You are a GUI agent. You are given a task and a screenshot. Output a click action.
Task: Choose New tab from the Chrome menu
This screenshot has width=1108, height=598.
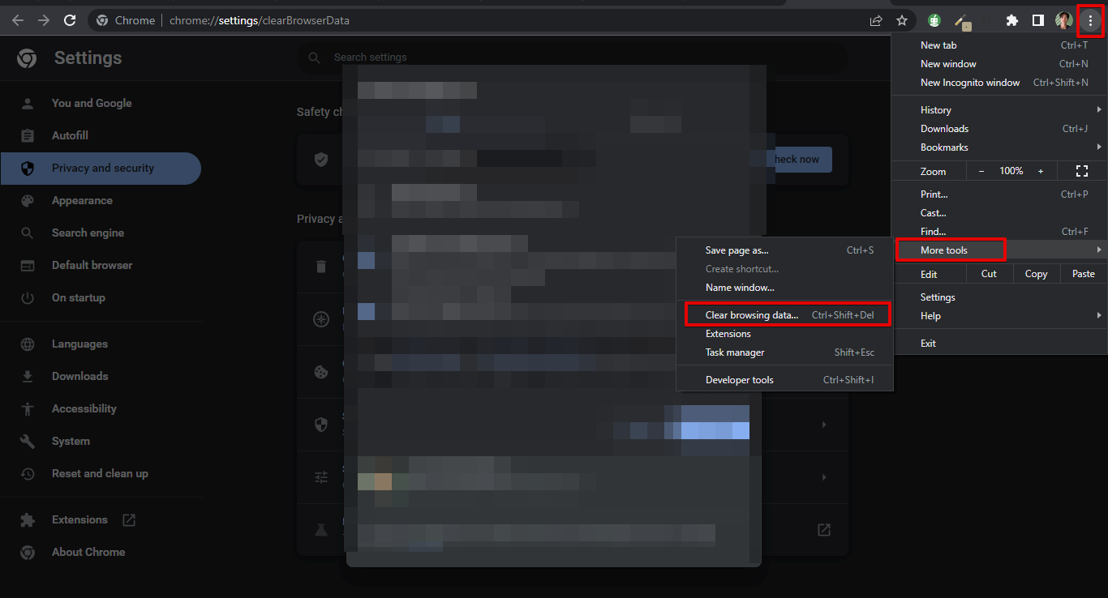pos(1000,45)
